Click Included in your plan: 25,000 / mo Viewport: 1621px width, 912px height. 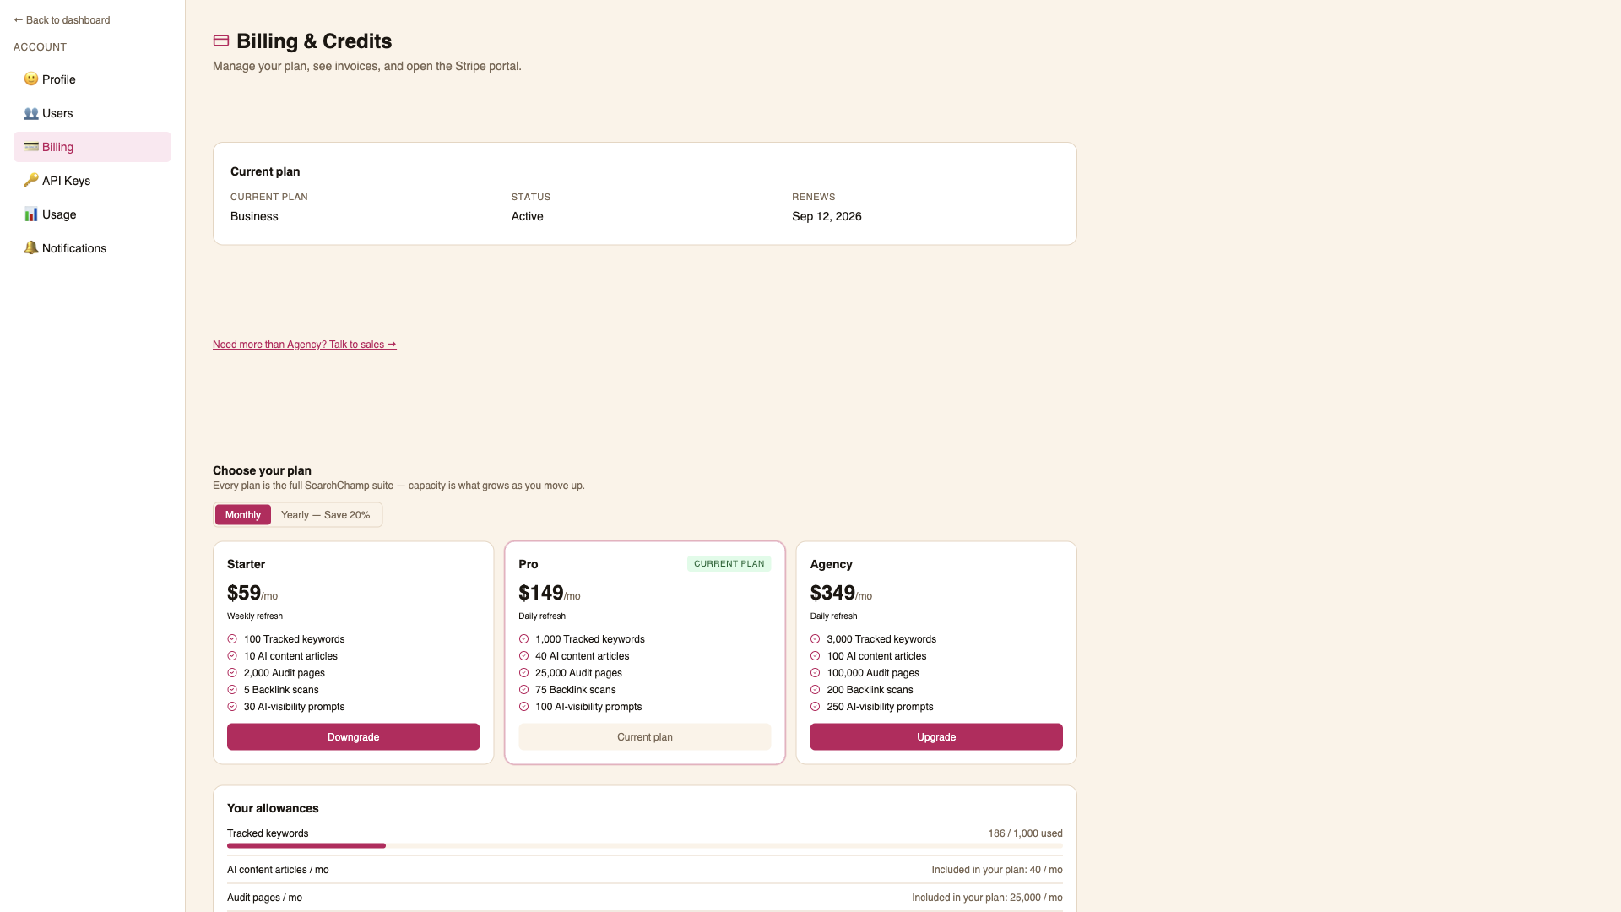[x=987, y=898]
